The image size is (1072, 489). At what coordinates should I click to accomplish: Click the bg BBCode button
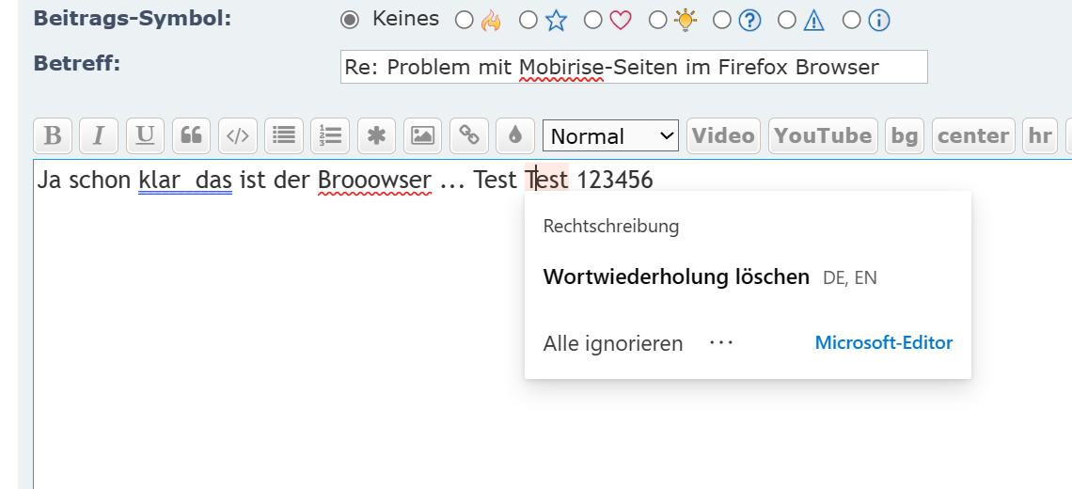(905, 135)
